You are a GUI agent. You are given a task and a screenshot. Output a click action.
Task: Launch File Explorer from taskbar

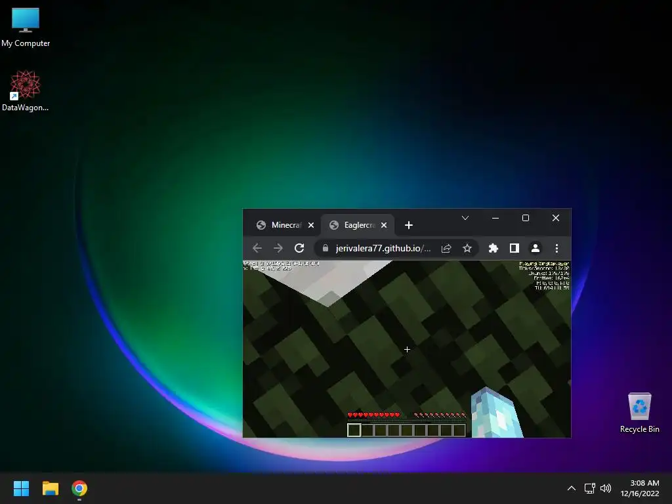50,488
